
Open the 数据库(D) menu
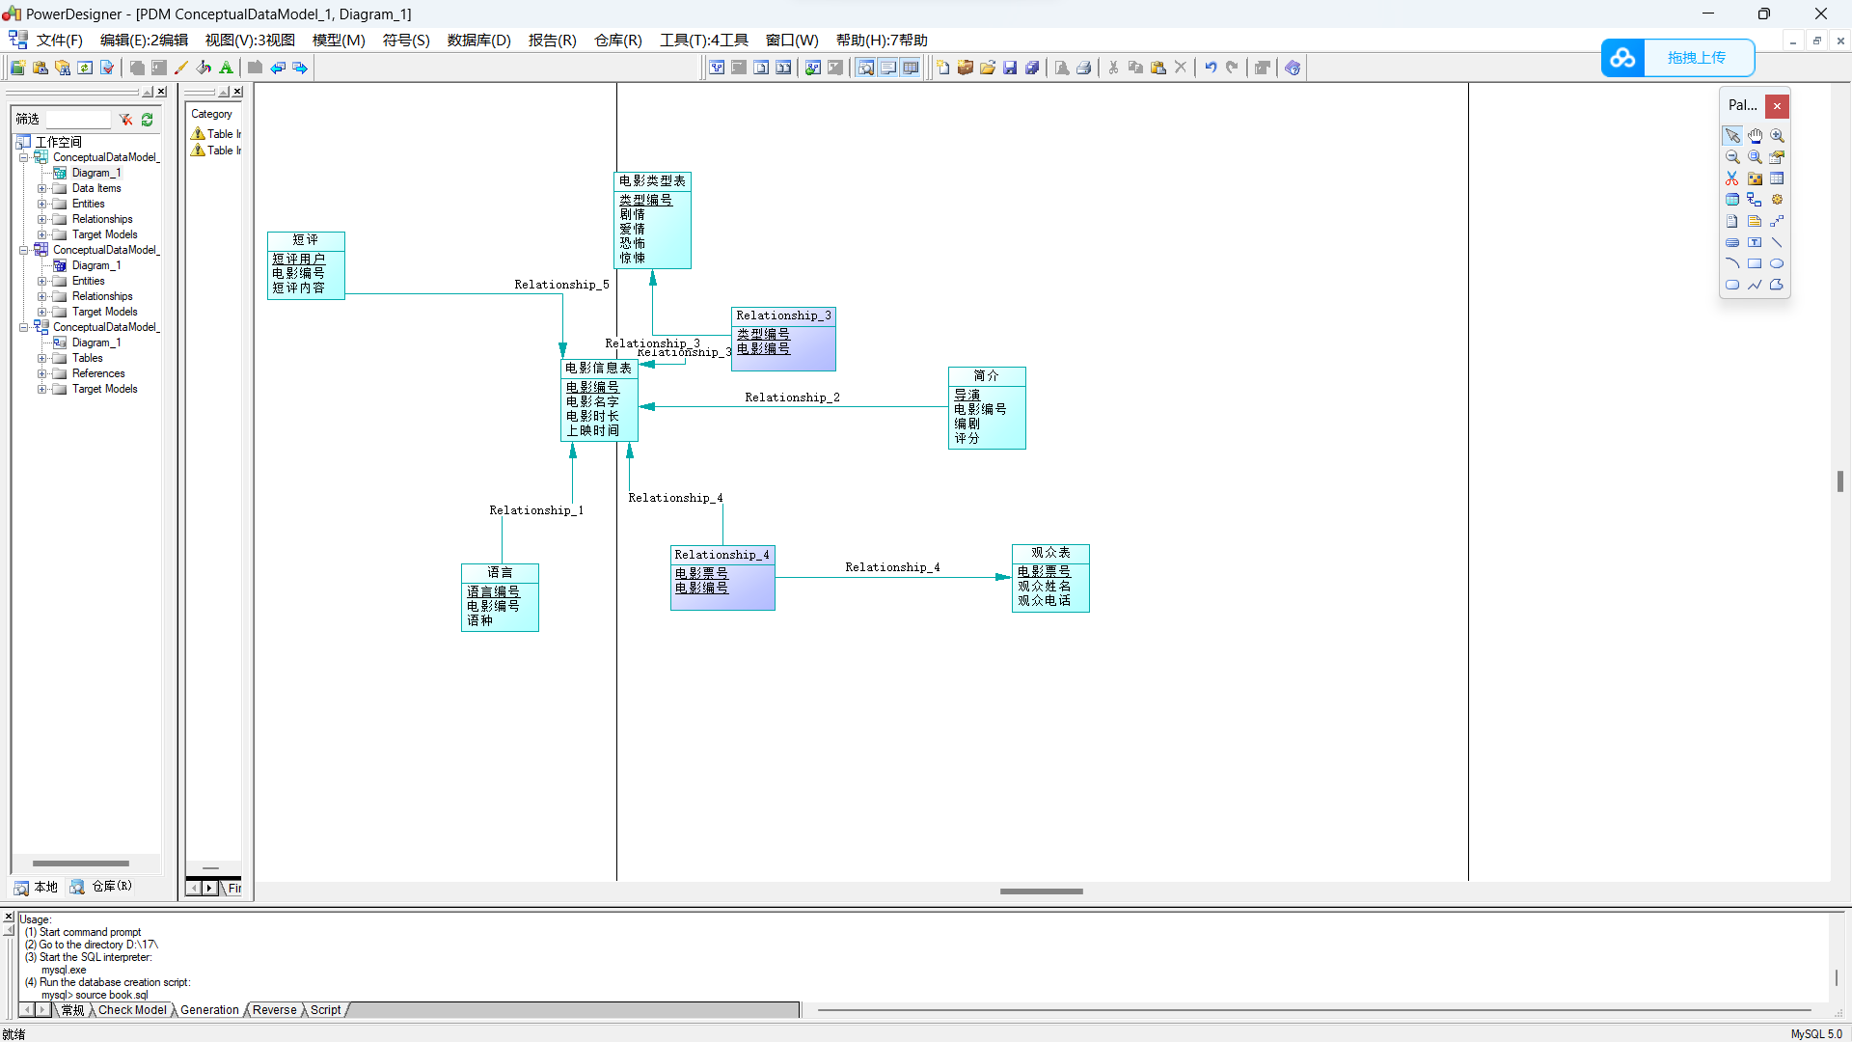[x=478, y=41]
